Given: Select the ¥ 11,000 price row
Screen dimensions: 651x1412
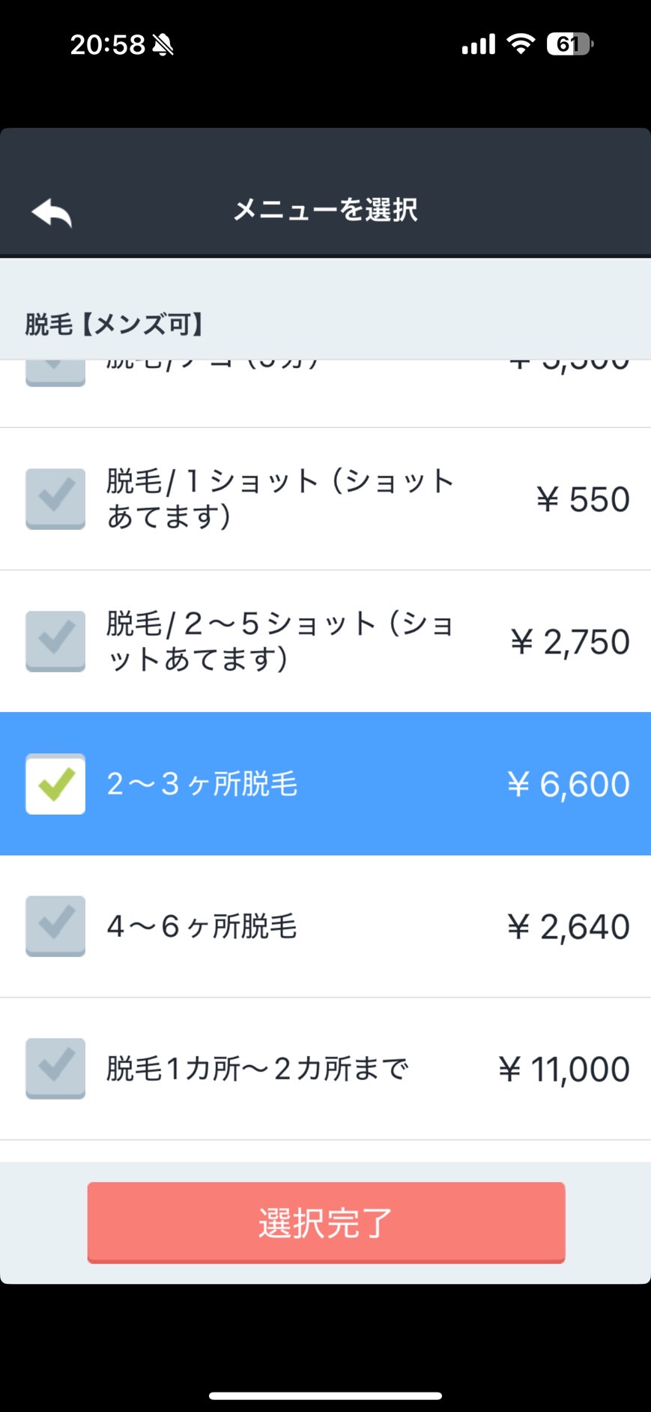Looking at the screenshot, I should (x=325, y=1069).
